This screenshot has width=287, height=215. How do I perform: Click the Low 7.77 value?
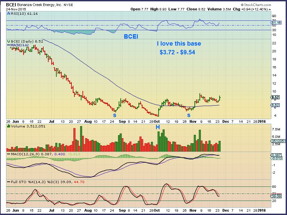(x=176, y=9)
